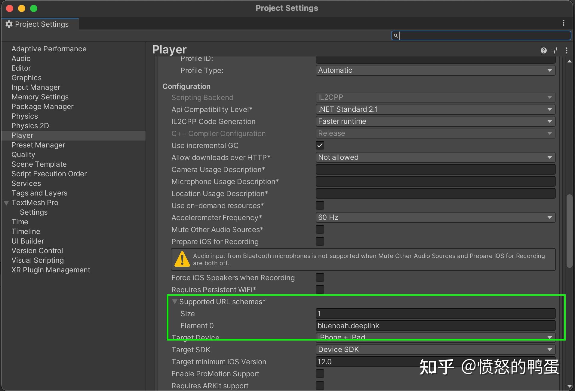Screen dimensions: 575x391
Task: Open the window menu via top-right dots icon
Action: [x=563, y=23]
